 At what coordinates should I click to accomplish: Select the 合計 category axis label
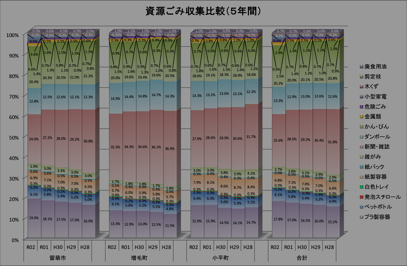pos(302,258)
